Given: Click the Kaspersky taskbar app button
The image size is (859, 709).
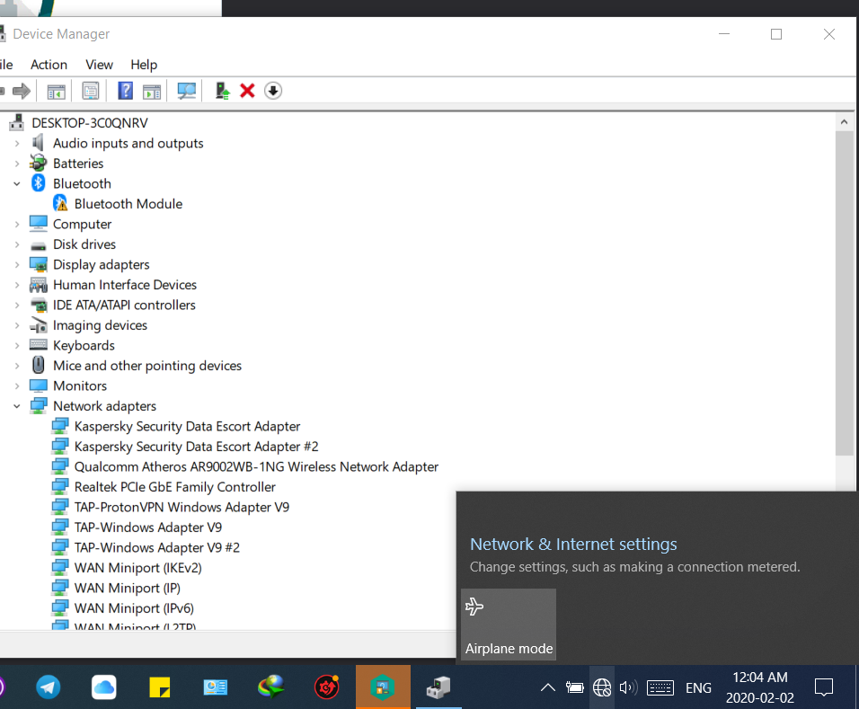Looking at the screenshot, I should pyautogui.click(x=383, y=687).
